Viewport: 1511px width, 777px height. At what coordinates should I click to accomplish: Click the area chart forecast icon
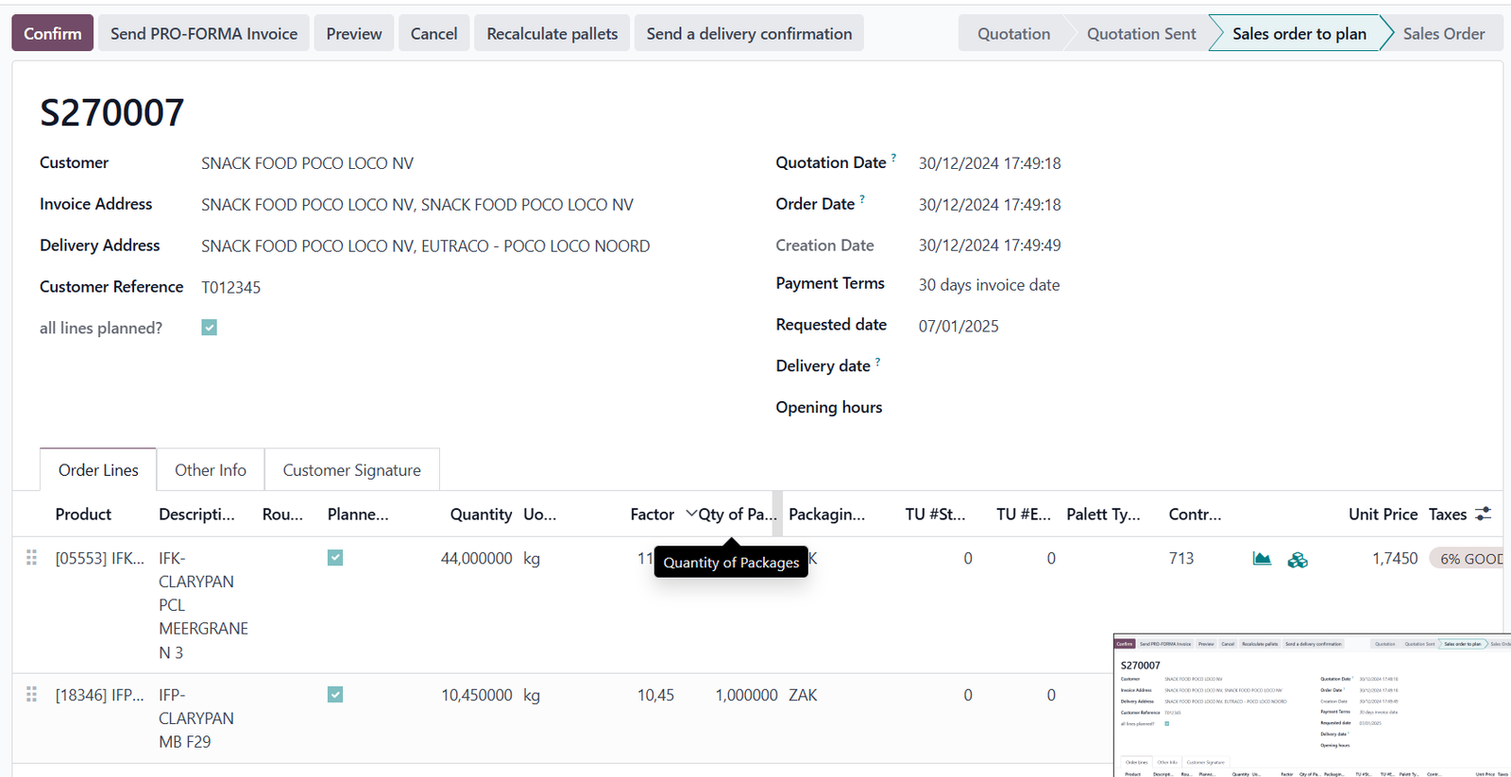1262,559
